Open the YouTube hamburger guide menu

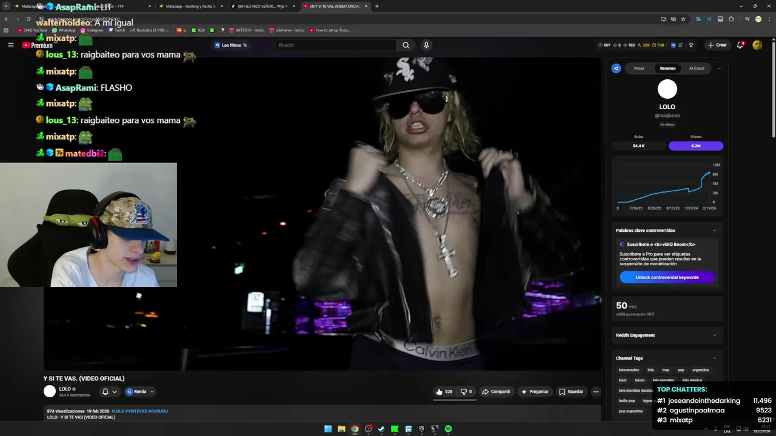(x=10, y=45)
